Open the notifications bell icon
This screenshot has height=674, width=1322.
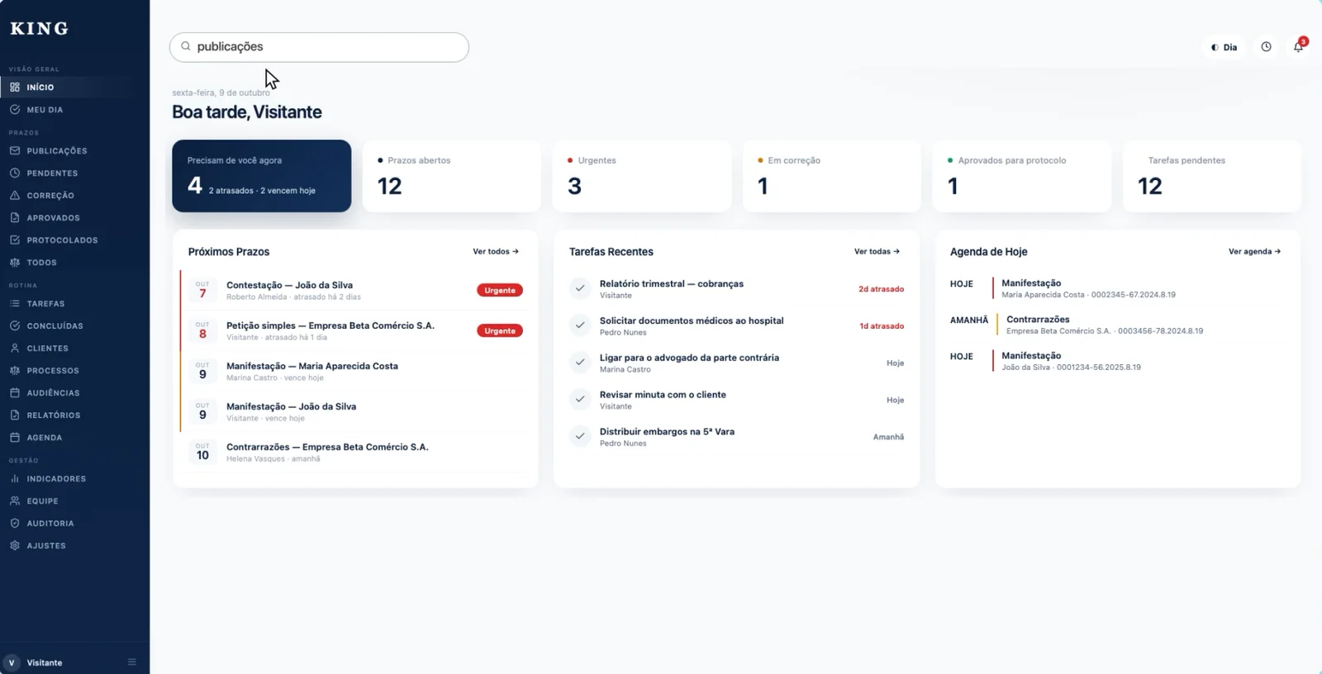coord(1298,47)
